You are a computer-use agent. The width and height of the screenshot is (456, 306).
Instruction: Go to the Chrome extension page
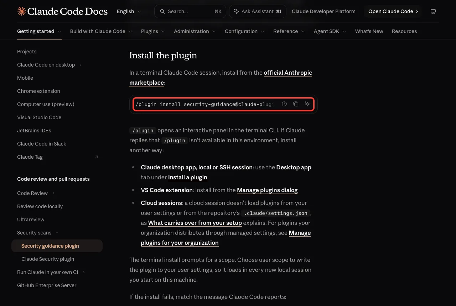[38, 91]
